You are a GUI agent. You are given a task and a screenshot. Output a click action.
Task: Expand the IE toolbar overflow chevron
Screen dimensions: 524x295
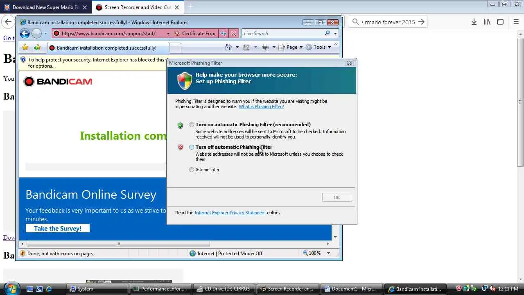click(x=336, y=44)
